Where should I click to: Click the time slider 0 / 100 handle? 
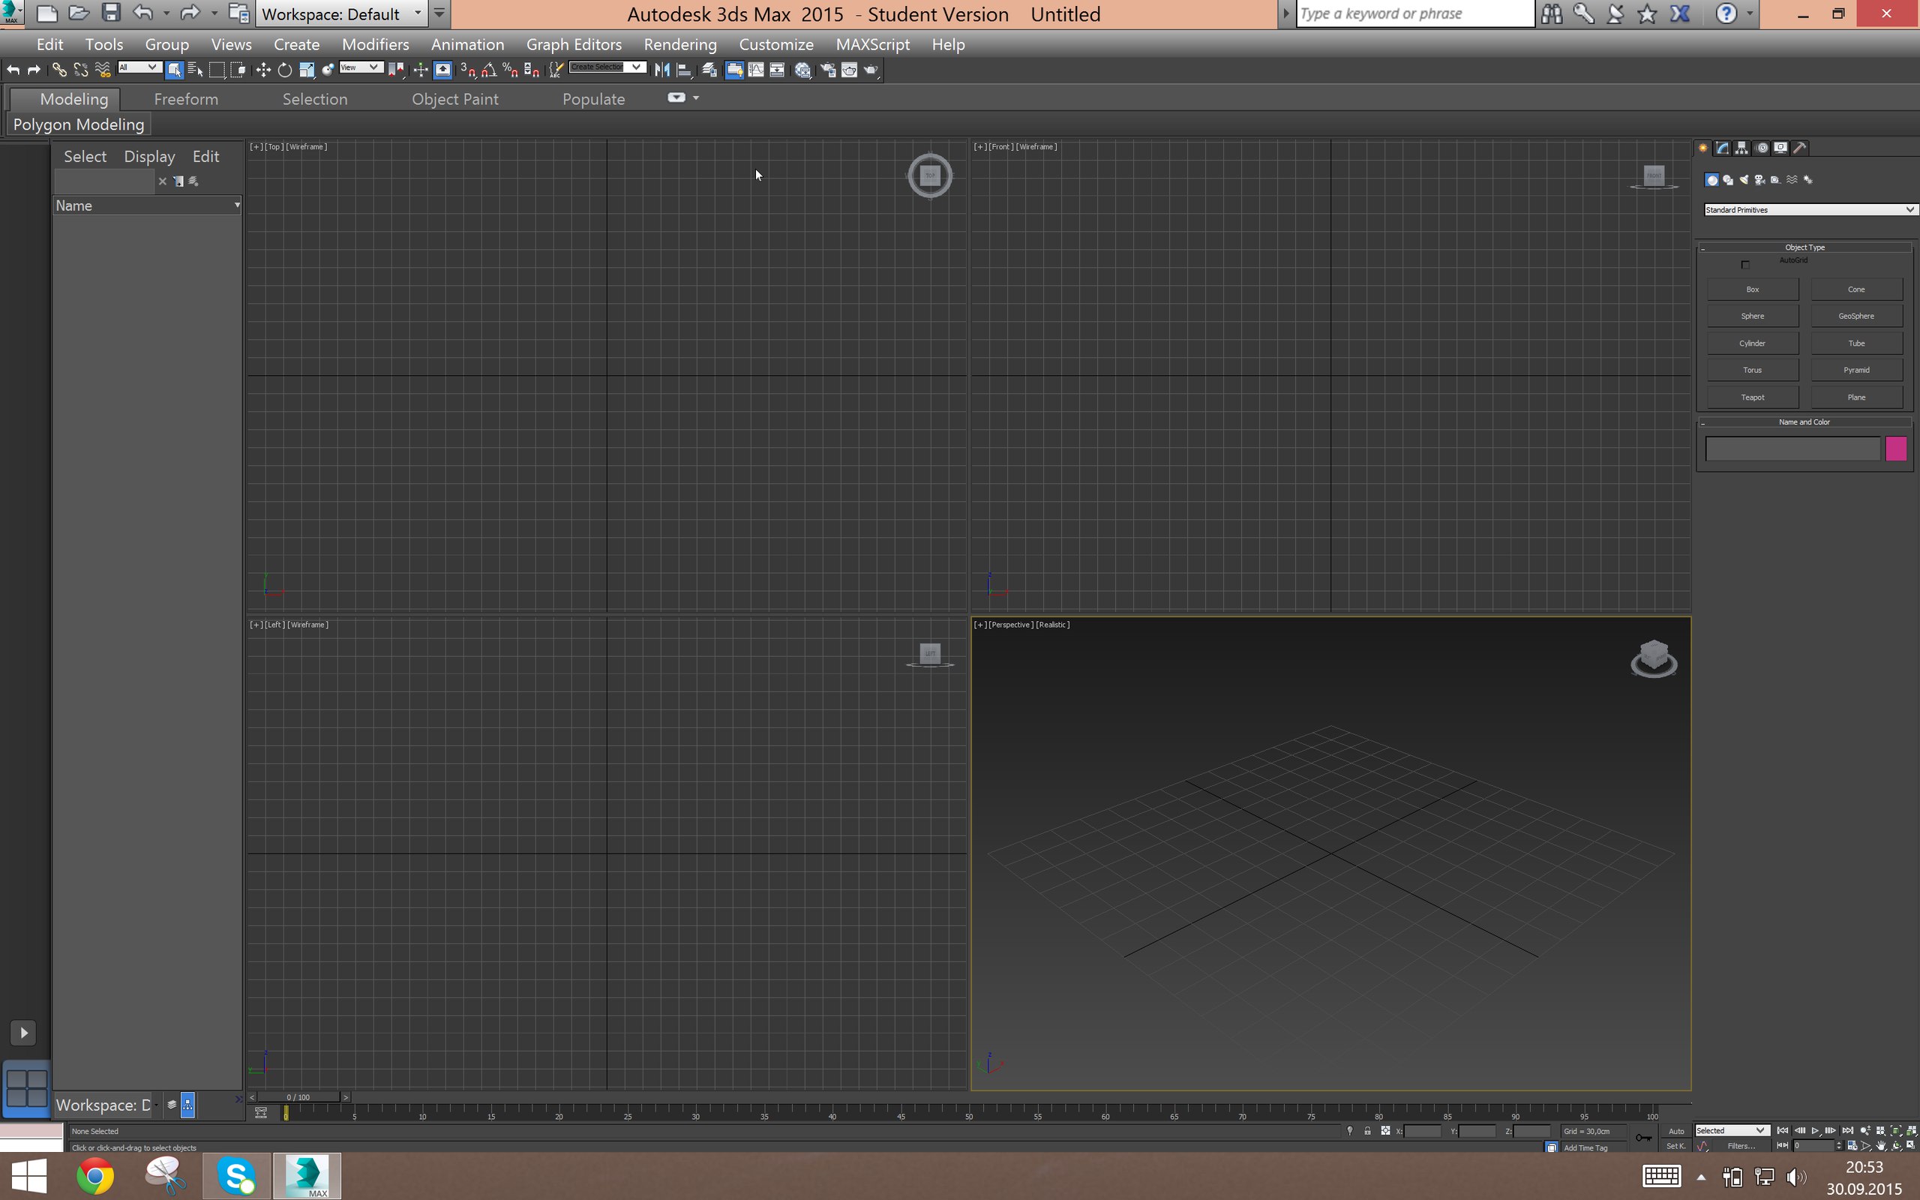point(298,1097)
